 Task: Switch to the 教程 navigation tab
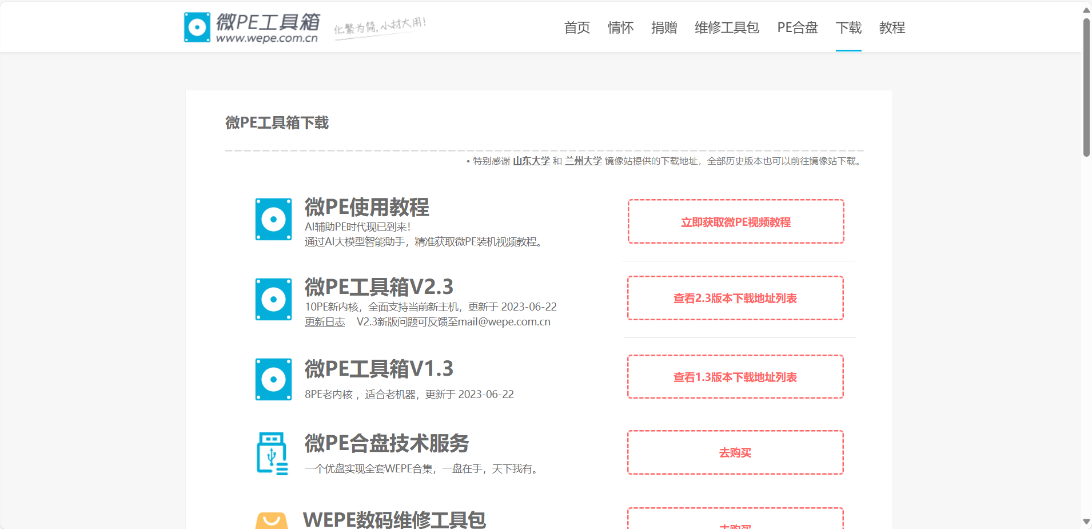click(892, 27)
